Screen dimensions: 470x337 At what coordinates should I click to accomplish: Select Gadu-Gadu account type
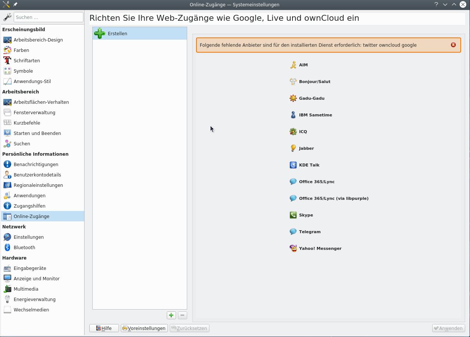pos(312,98)
